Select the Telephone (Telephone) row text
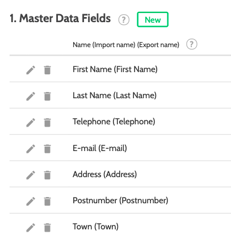 (x=114, y=122)
